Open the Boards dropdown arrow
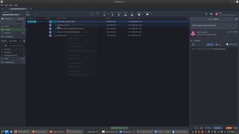The height and width of the screenshot is (134, 239). coord(143,14)
